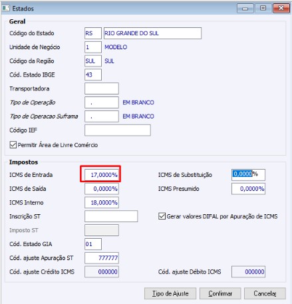Focus the Código do Estado RS field
The height and width of the screenshot is (304, 292).
tap(93, 33)
